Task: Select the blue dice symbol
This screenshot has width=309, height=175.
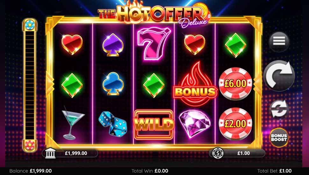Action: (x=113, y=123)
